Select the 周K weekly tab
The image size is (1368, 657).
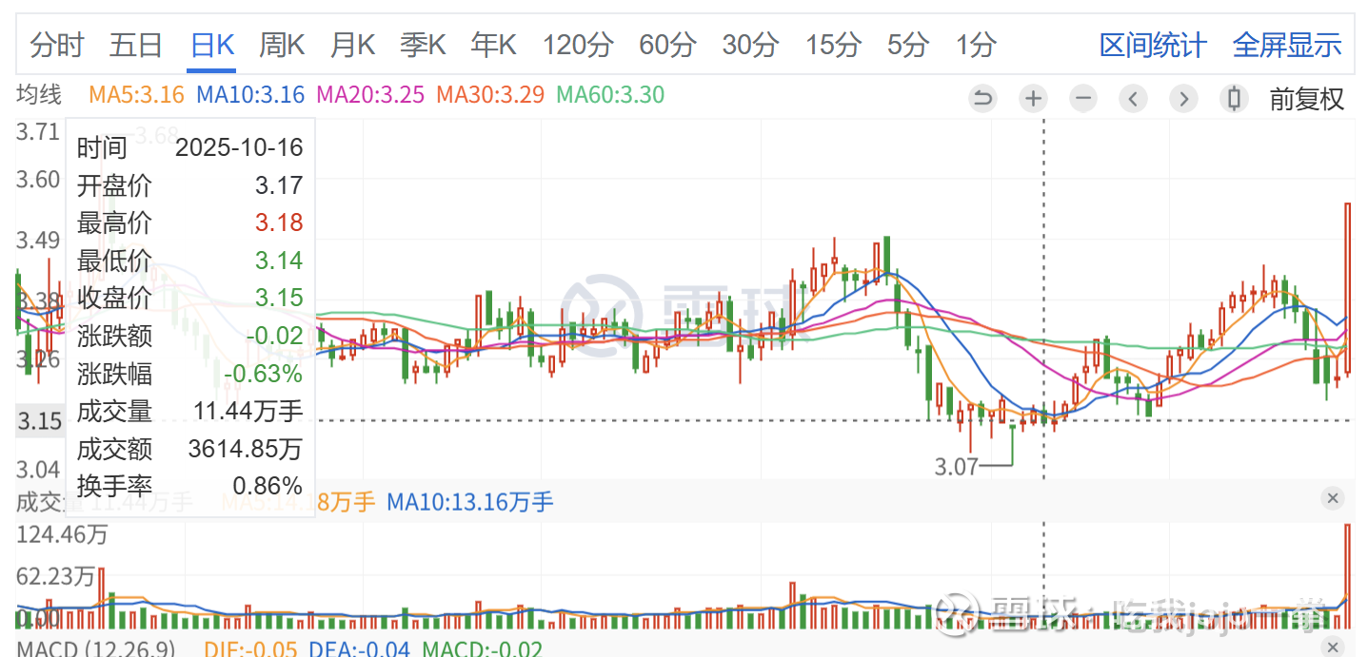click(282, 45)
